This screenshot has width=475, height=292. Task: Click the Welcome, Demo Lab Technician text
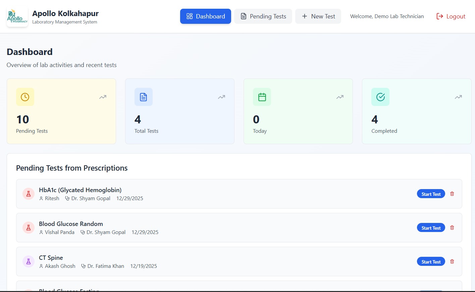387,16
